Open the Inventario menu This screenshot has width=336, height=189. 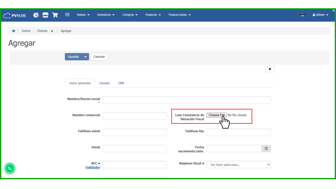coord(106,15)
